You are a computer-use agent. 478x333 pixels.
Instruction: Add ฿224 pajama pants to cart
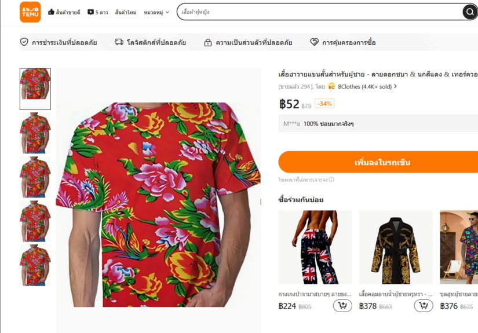(342, 306)
